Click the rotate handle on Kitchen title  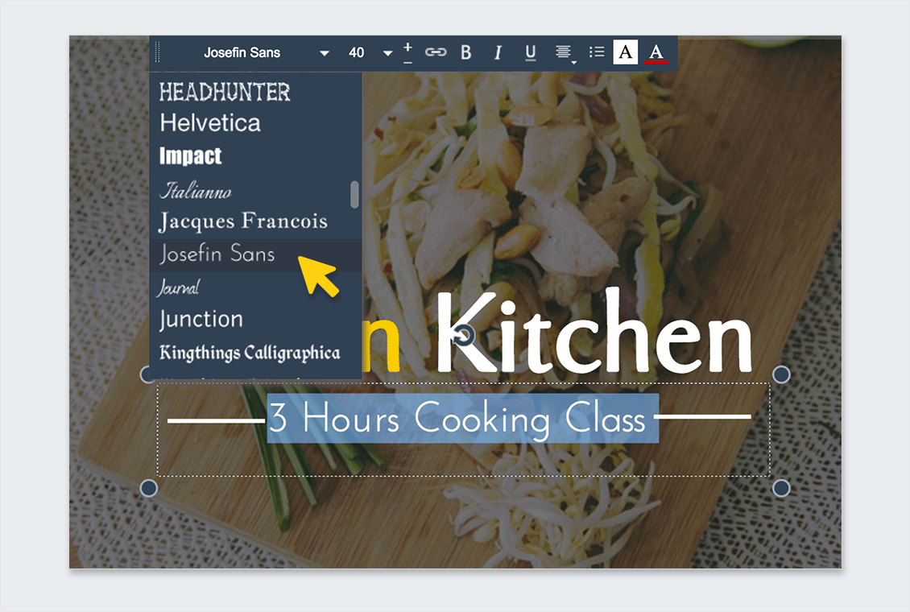coord(463,334)
